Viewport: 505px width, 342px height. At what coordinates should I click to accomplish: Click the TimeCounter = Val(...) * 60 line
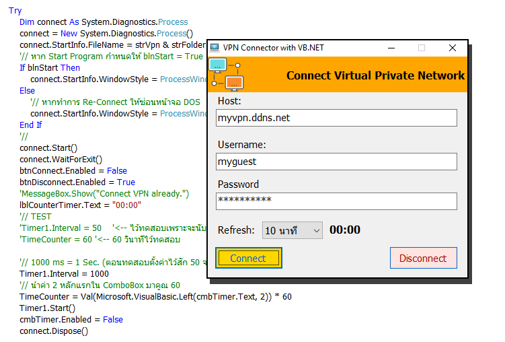(155, 296)
